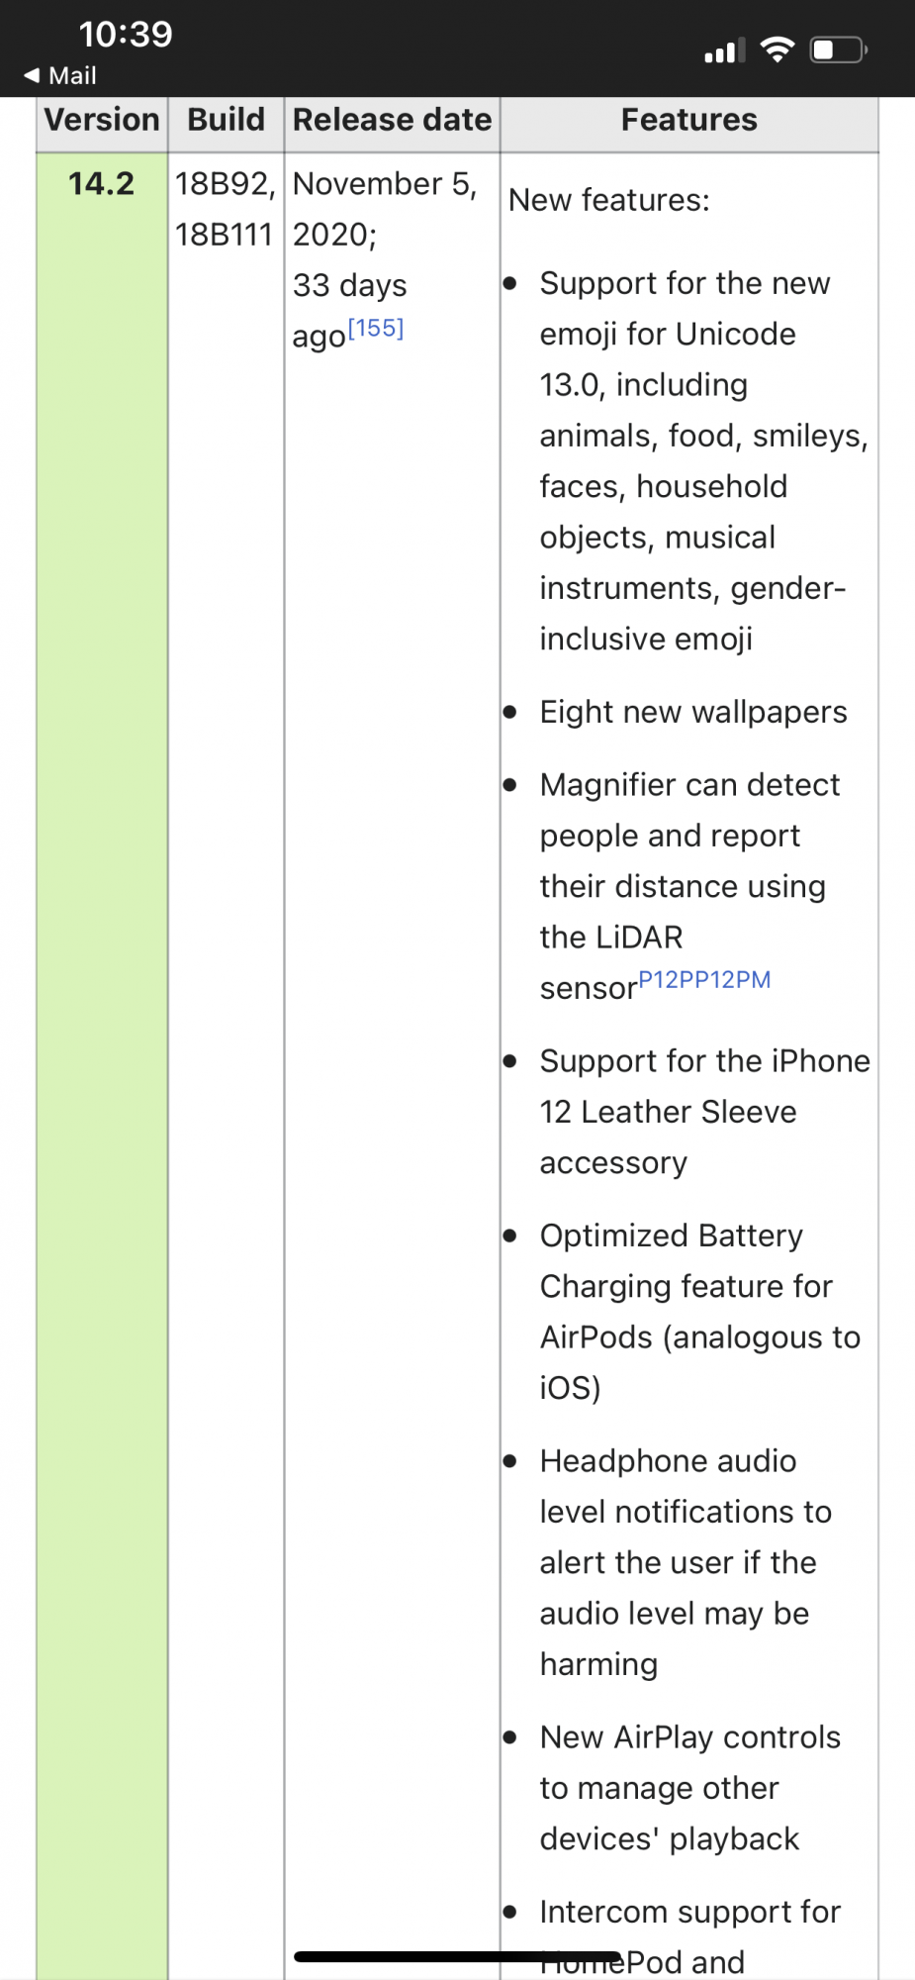Viewport: 915px width, 1980px height.
Task: Tap the cellular signal strength icon
Action: 724,50
